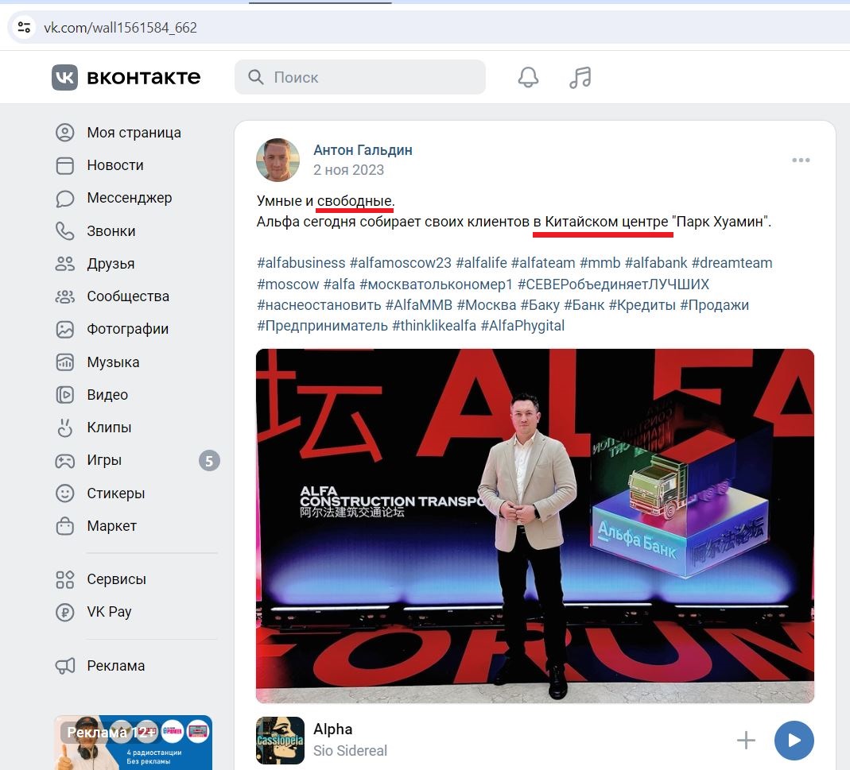The width and height of the screenshot is (850, 770).
Task: Open hashtag #thinklikealfa
Action: 433,326
